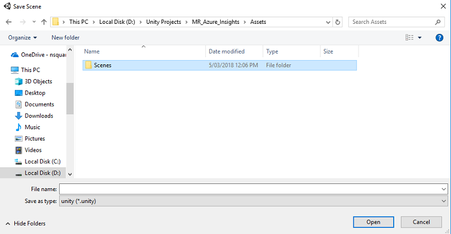Open Videos in the sidebar
Screen dimensions: 451x234
pos(28,150)
